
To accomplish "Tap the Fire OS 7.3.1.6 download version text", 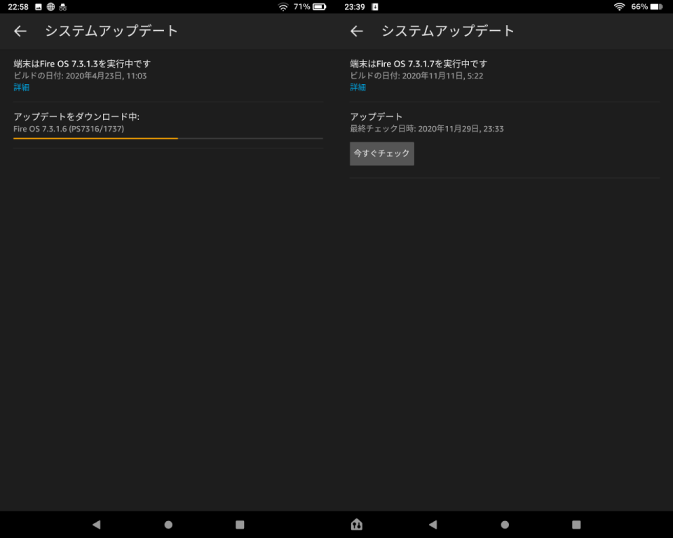I will pyautogui.click(x=69, y=129).
